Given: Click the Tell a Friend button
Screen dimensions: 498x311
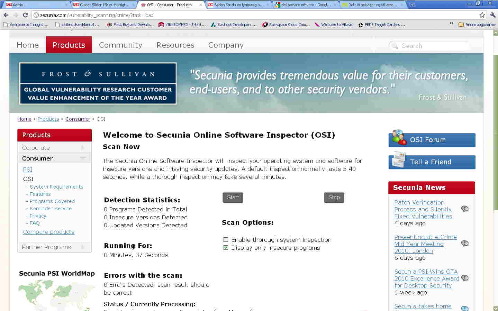Looking at the screenshot, I should (x=432, y=162).
